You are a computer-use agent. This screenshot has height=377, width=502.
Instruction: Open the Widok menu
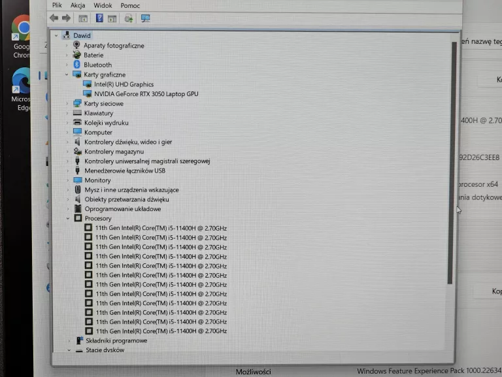coord(103,5)
